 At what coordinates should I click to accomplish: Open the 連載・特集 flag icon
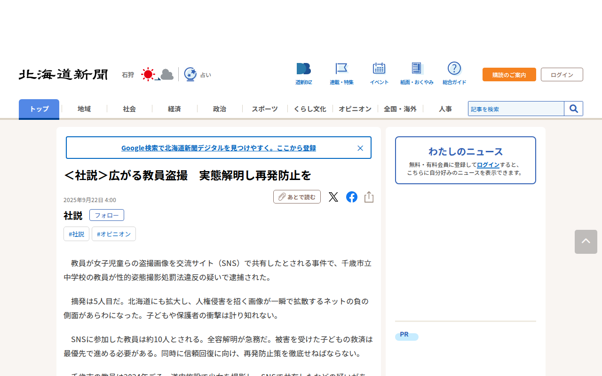[x=341, y=69]
